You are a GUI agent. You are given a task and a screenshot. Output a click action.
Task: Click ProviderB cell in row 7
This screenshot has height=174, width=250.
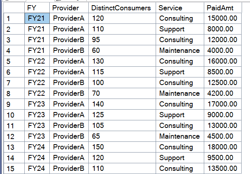tap(69, 83)
